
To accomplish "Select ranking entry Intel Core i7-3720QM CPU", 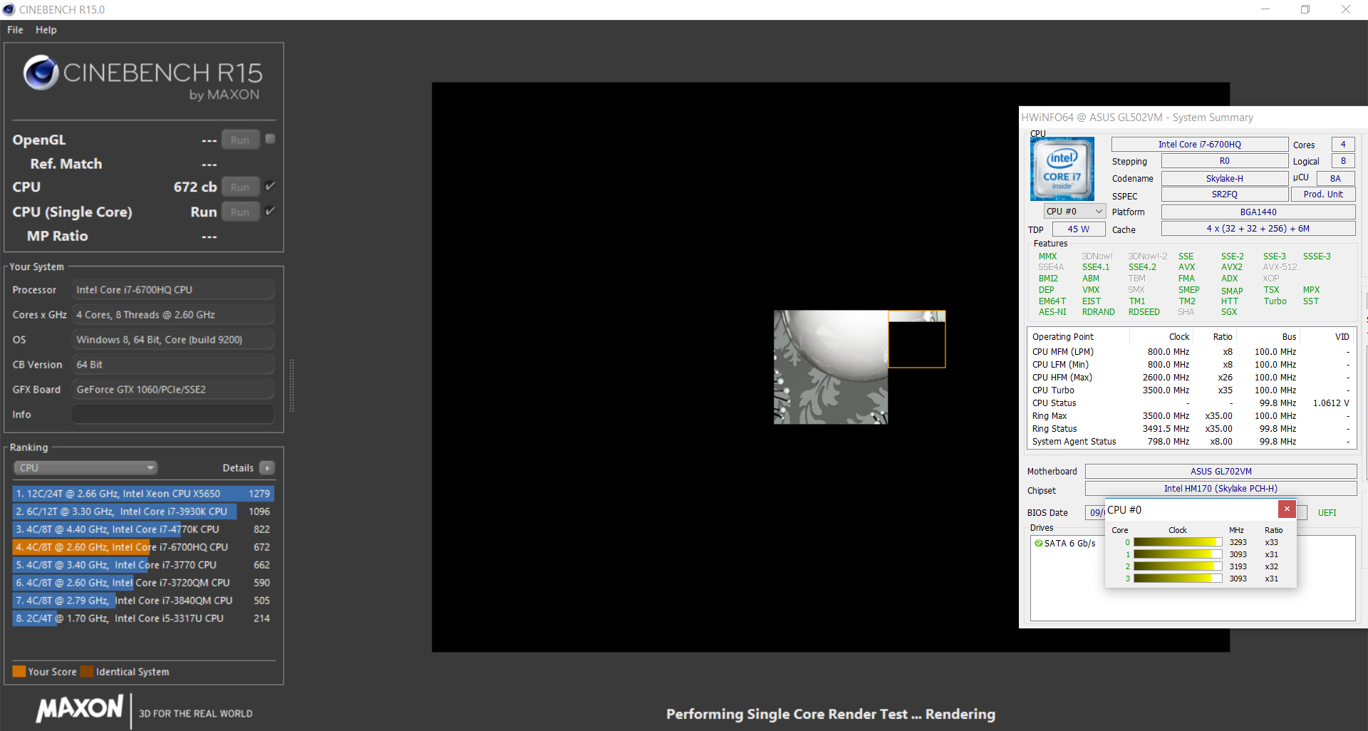I will [143, 583].
